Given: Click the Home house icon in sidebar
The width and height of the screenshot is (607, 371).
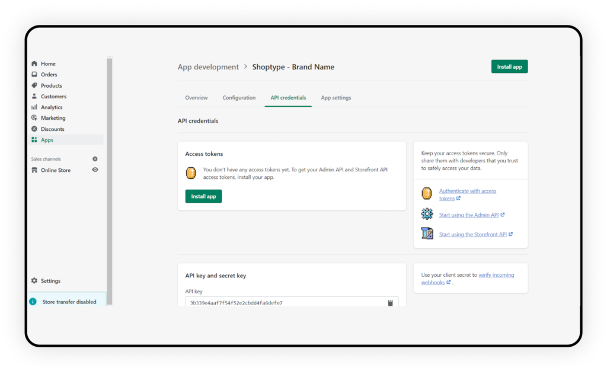Looking at the screenshot, I should coord(34,63).
